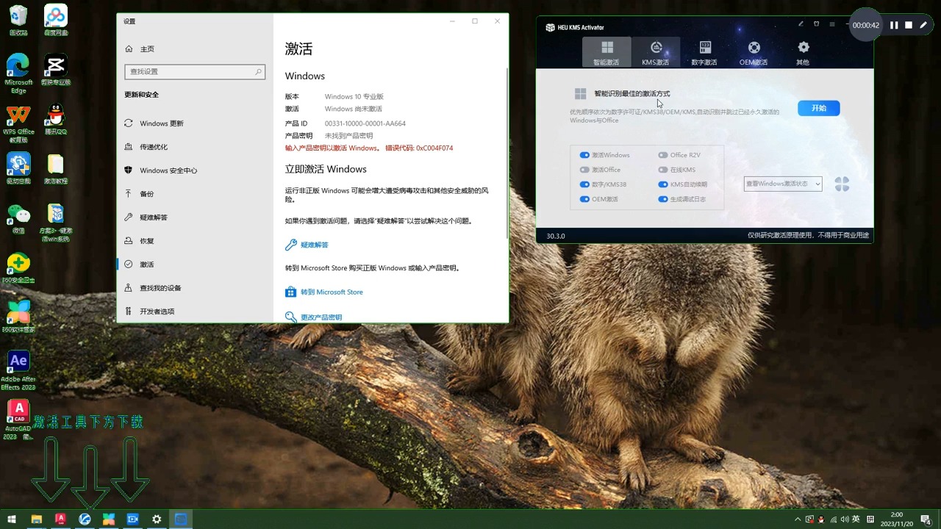The height and width of the screenshot is (529, 941).
Task: Click the shirt skin icon in KMS Activator title bar
Action: click(x=816, y=24)
